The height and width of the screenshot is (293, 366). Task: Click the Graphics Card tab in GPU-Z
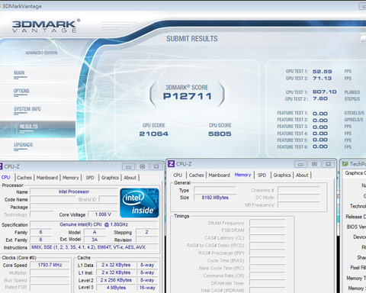(355, 173)
